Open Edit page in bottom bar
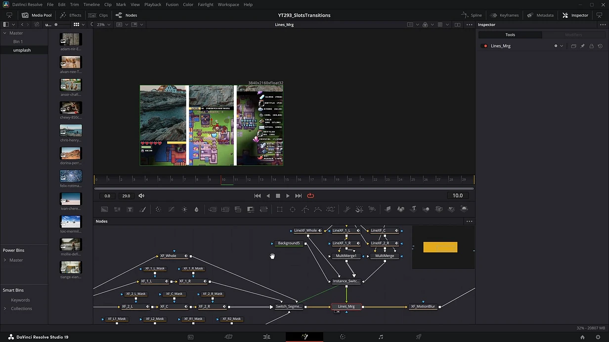 point(267,337)
